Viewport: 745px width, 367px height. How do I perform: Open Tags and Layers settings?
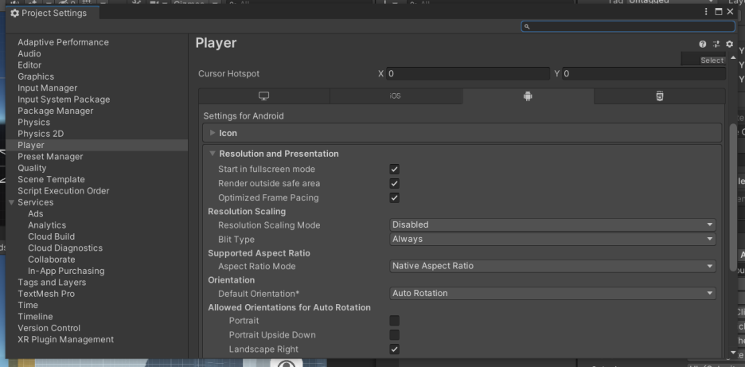[52, 282]
